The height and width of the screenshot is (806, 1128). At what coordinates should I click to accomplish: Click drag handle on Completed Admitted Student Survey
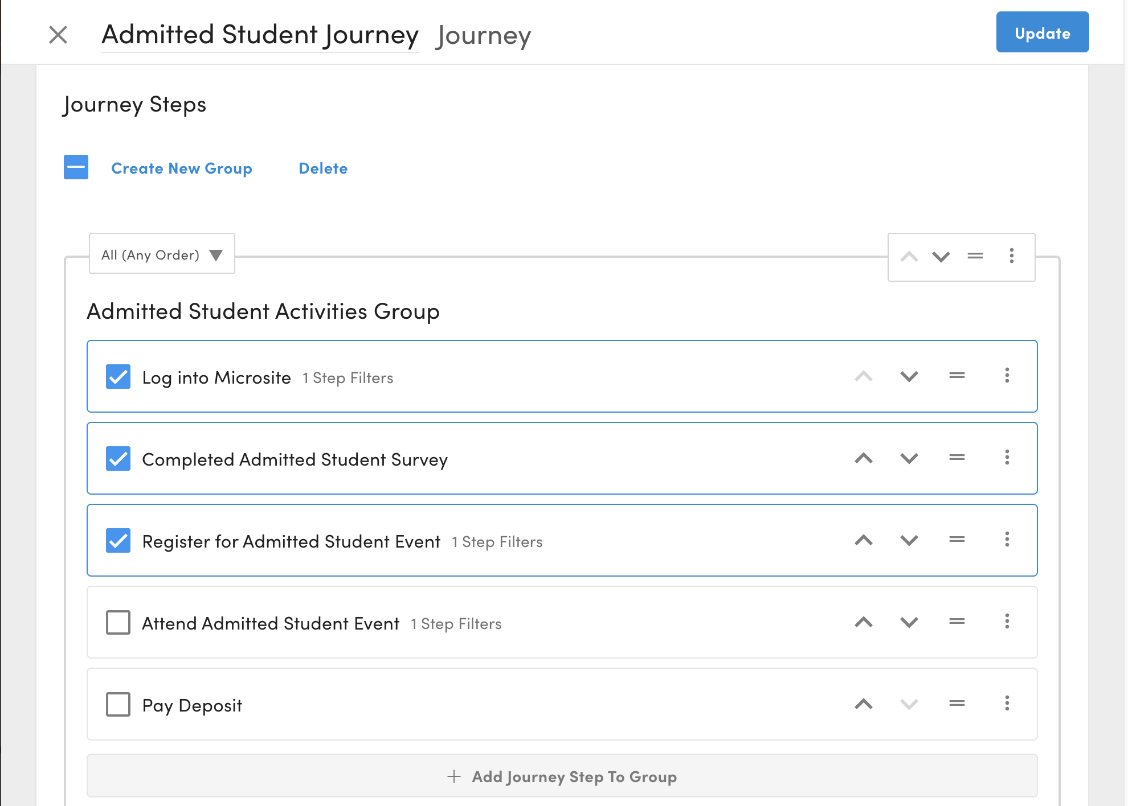pos(957,458)
